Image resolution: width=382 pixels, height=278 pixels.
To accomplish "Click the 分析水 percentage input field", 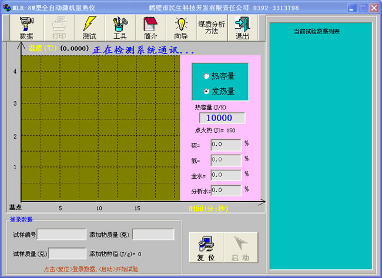I will coord(226,190).
